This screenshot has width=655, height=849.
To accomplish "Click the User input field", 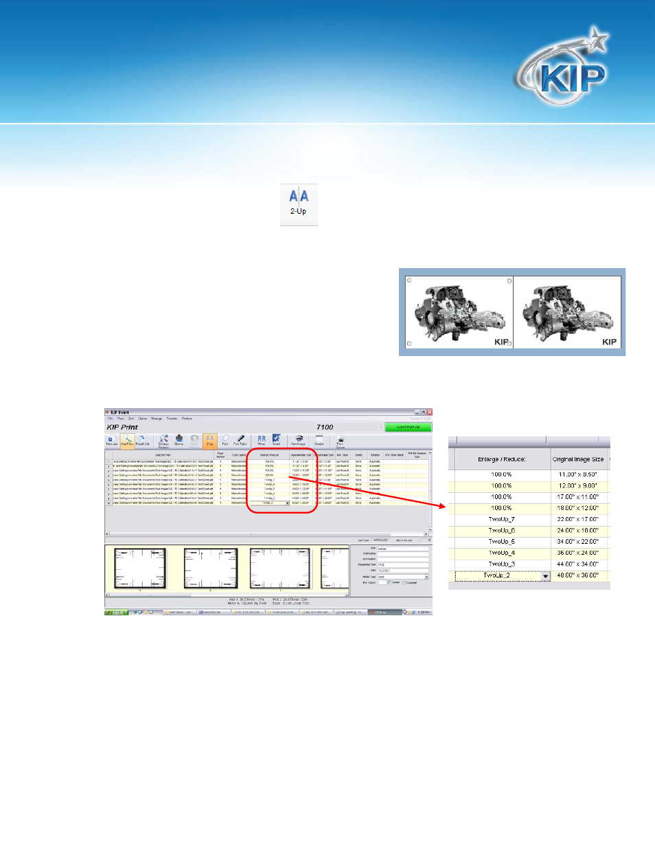I will click(x=403, y=549).
